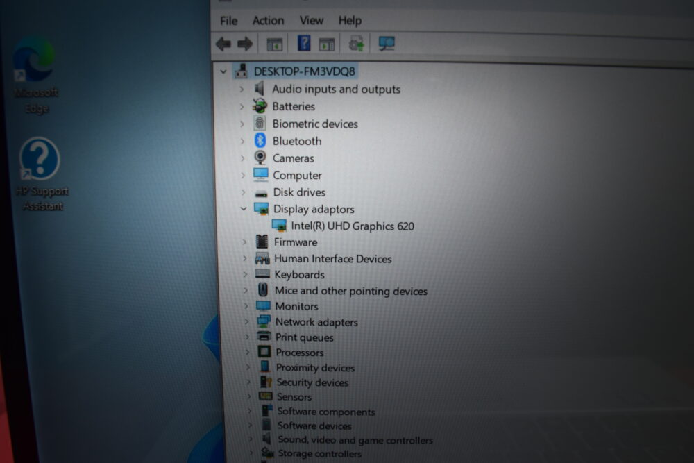Image resolution: width=694 pixels, height=463 pixels.
Task: Select the DESKTOP-FM3VDQ8 computer icon
Action: [x=242, y=71]
